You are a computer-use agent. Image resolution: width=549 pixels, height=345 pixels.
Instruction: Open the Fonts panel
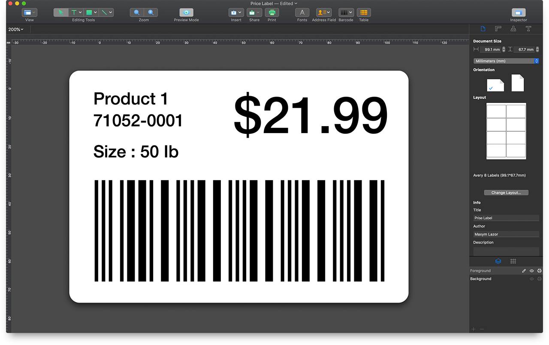[x=302, y=12]
